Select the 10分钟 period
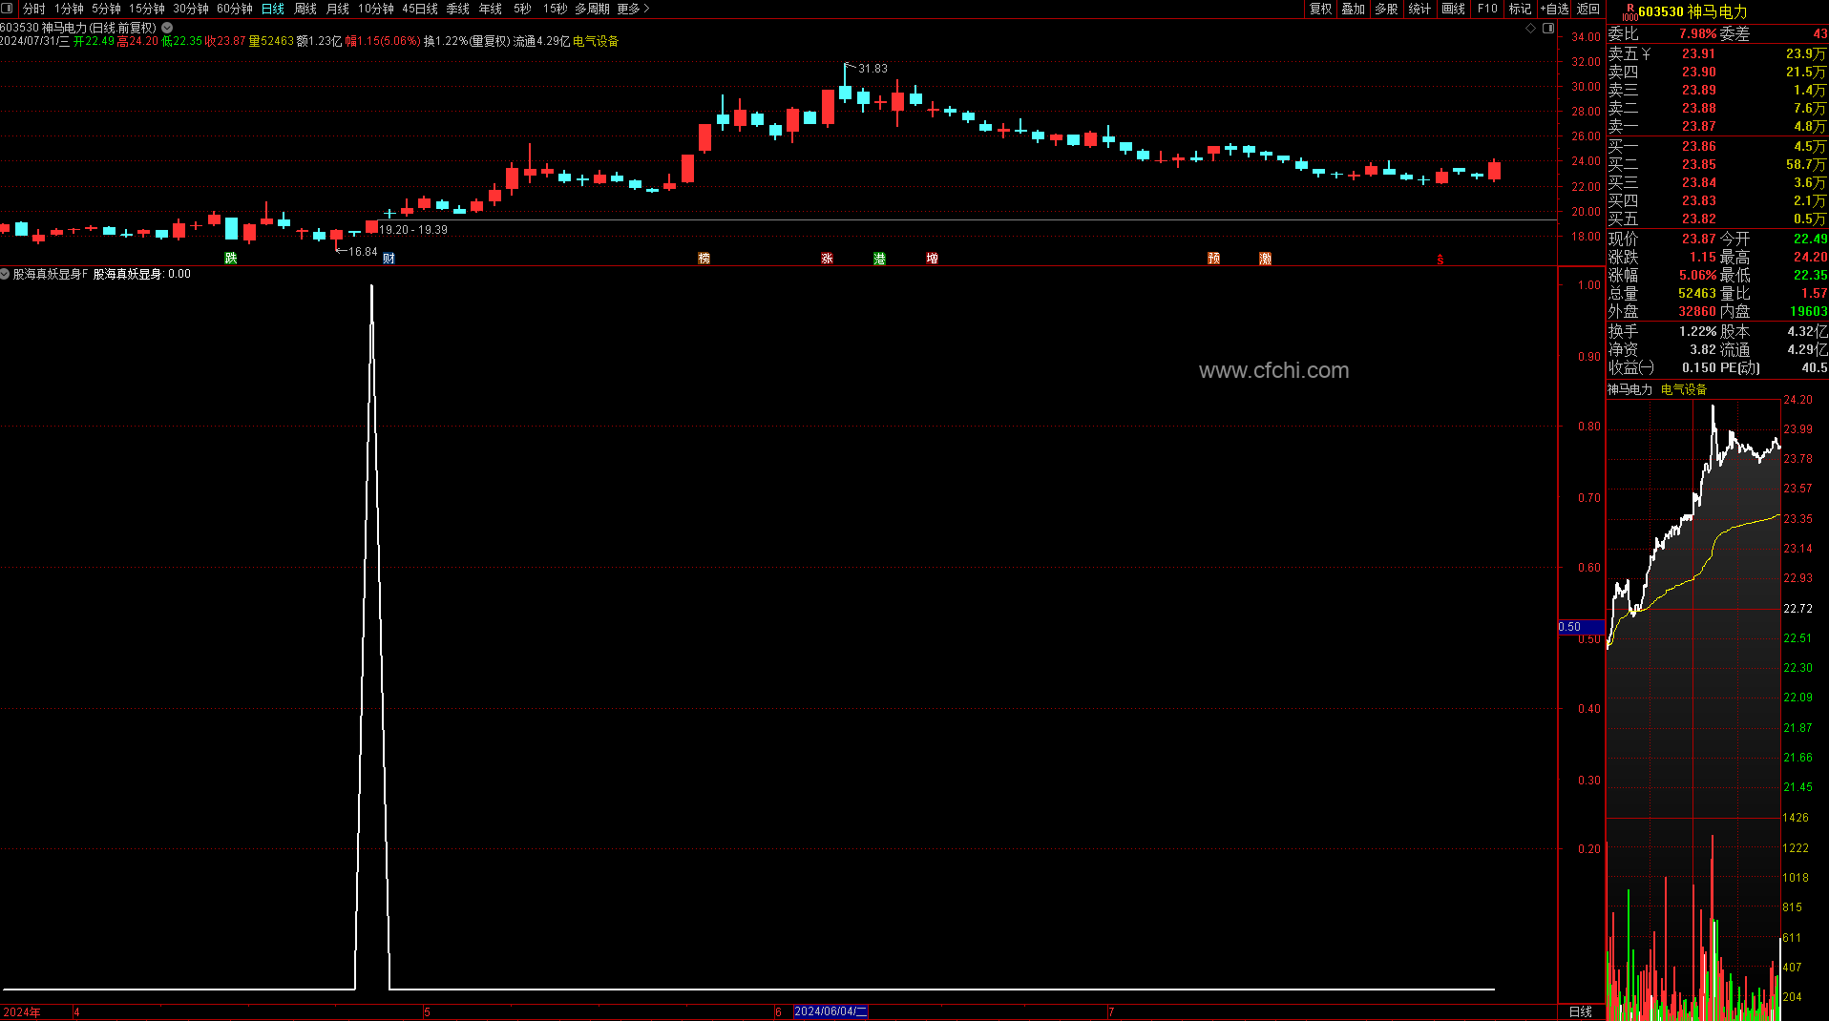Image resolution: width=1829 pixels, height=1021 pixels. click(x=376, y=9)
